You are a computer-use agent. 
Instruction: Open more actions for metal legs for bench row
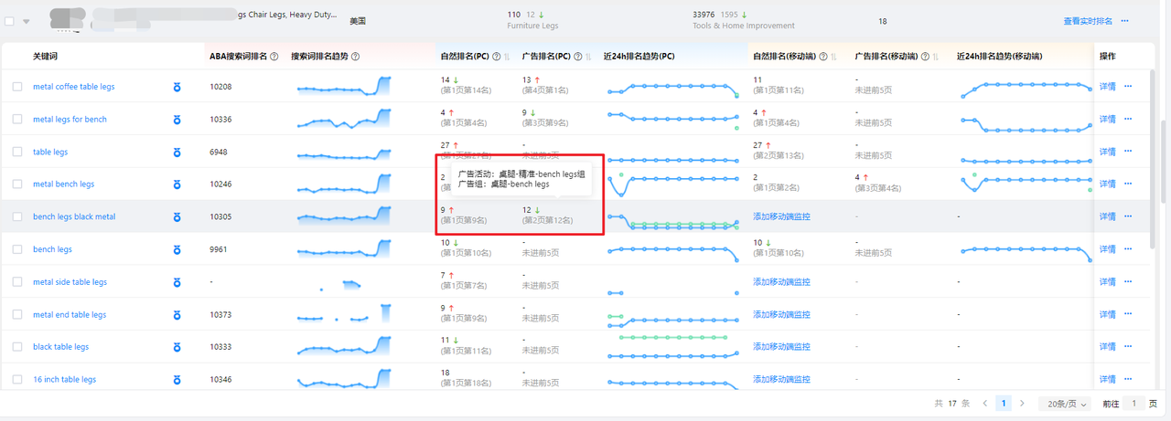(x=1128, y=120)
